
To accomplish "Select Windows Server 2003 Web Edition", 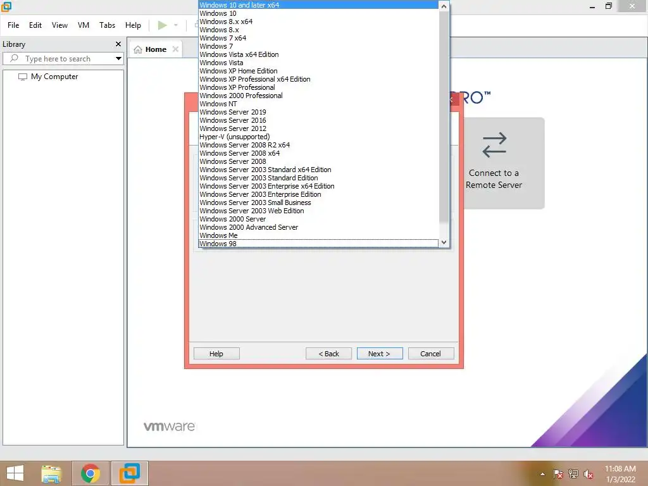I will [318, 211].
